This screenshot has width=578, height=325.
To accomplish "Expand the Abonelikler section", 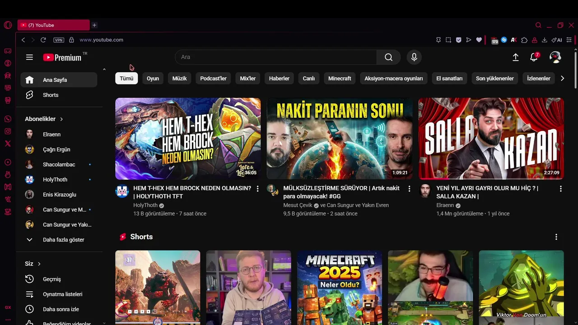I will 44,119.
